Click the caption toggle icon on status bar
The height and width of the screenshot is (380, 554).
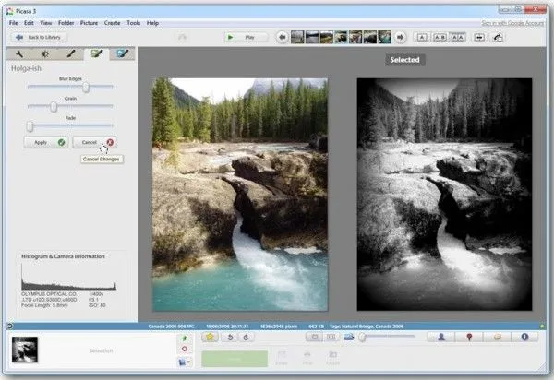pyautogui.click(x=10, y=326)
